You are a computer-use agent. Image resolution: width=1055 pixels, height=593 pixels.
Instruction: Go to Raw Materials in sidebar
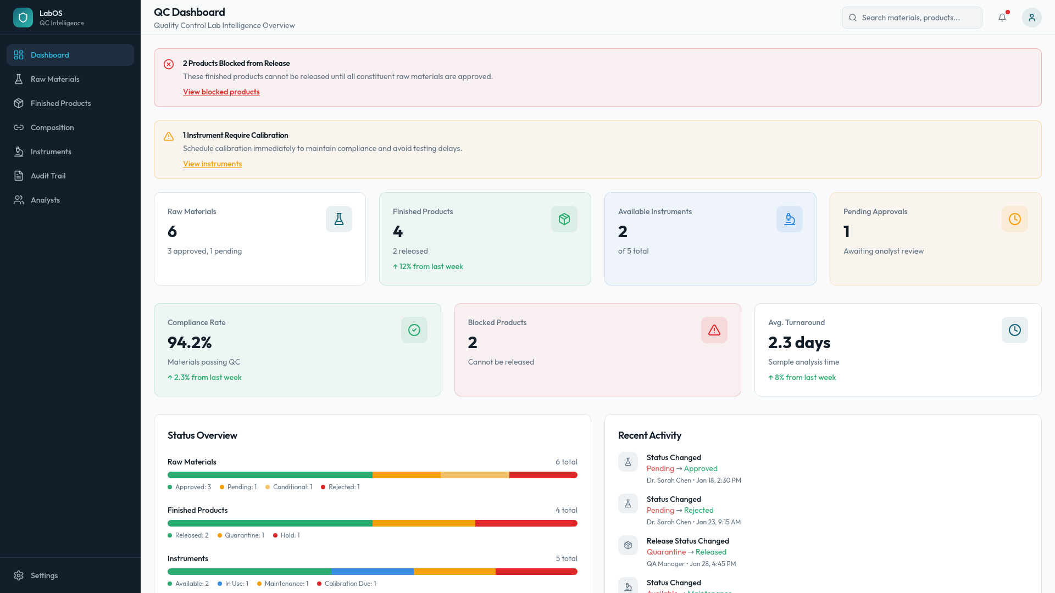70,79
